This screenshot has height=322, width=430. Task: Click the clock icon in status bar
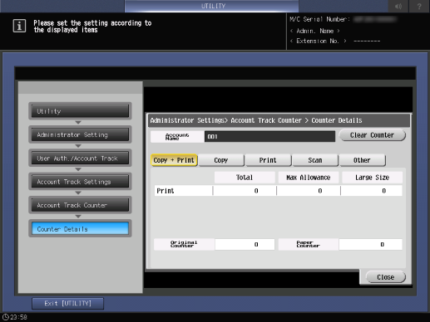tap(6, 317)
